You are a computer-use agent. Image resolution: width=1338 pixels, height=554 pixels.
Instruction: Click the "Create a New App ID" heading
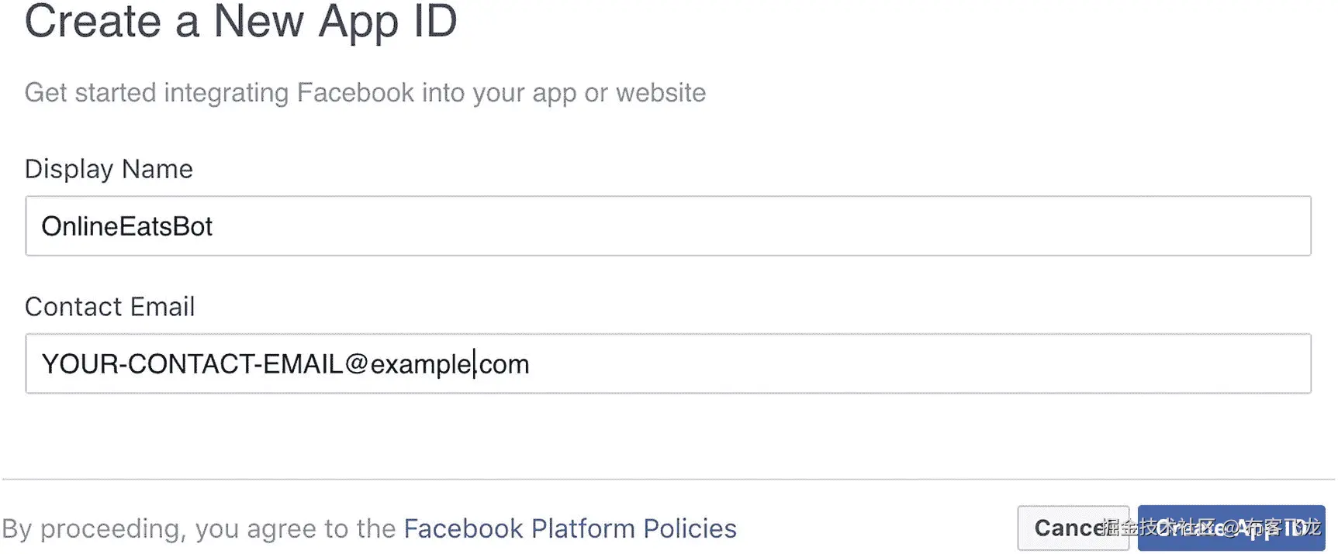tap(240, 21)
